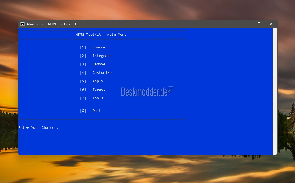Click the [7] option number
This screenshot has width=295, height=183.
83,98
